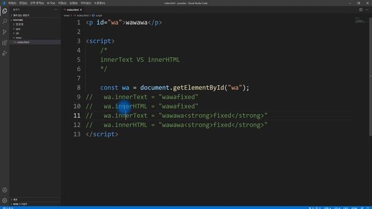The width and height of the screenshot is (372, 209).
Task: Expand the Outline section in sidebar
Action: [35, 200]
